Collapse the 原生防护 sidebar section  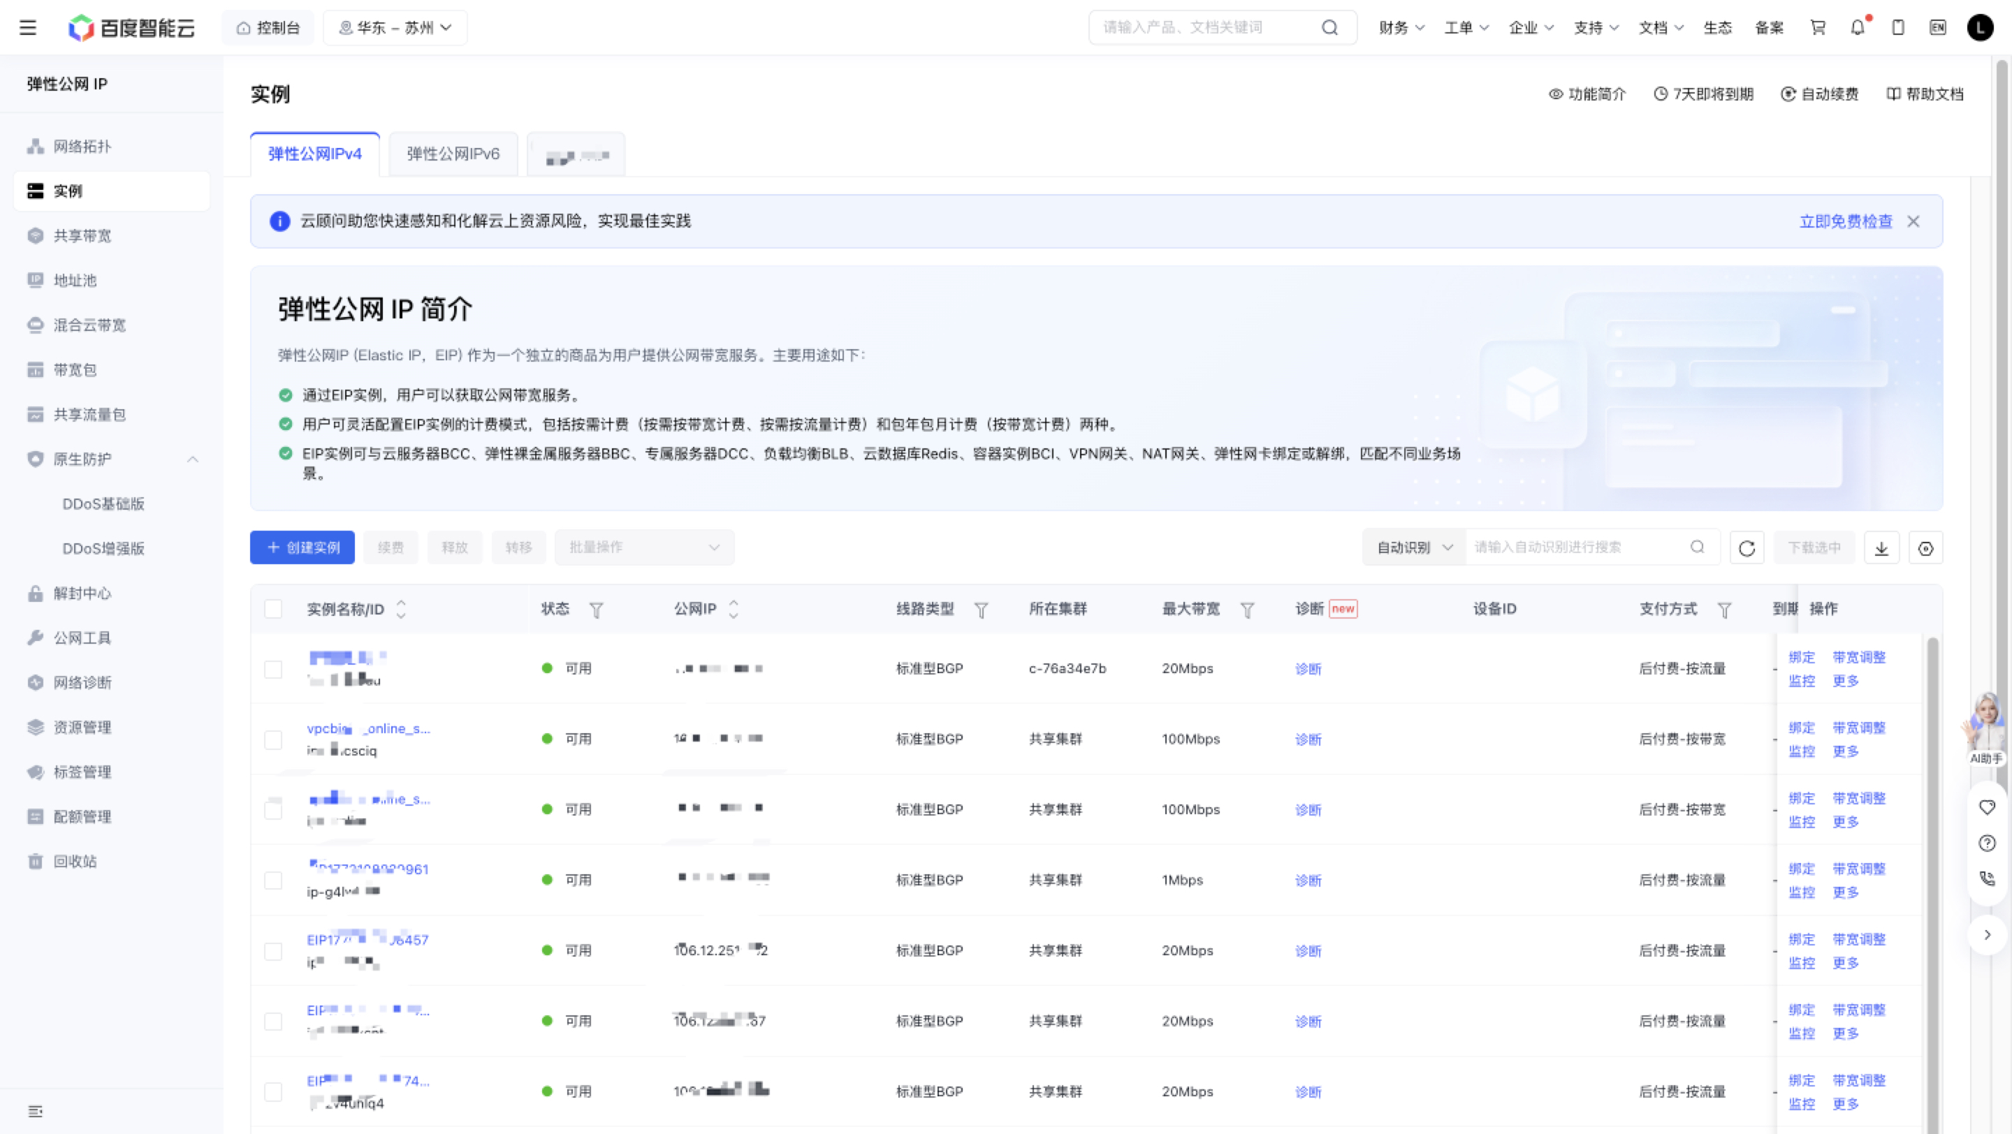(x=193, y=459)
